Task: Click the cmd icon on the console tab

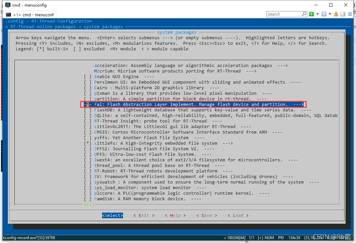Action: coord(9,15)
